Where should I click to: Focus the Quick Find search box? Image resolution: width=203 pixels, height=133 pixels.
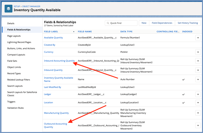pos(121,23)
